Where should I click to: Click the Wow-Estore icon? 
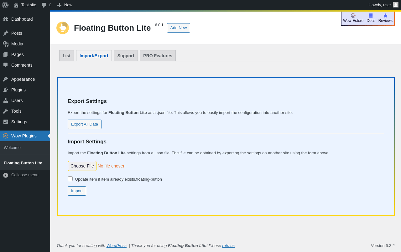[353, 16]
